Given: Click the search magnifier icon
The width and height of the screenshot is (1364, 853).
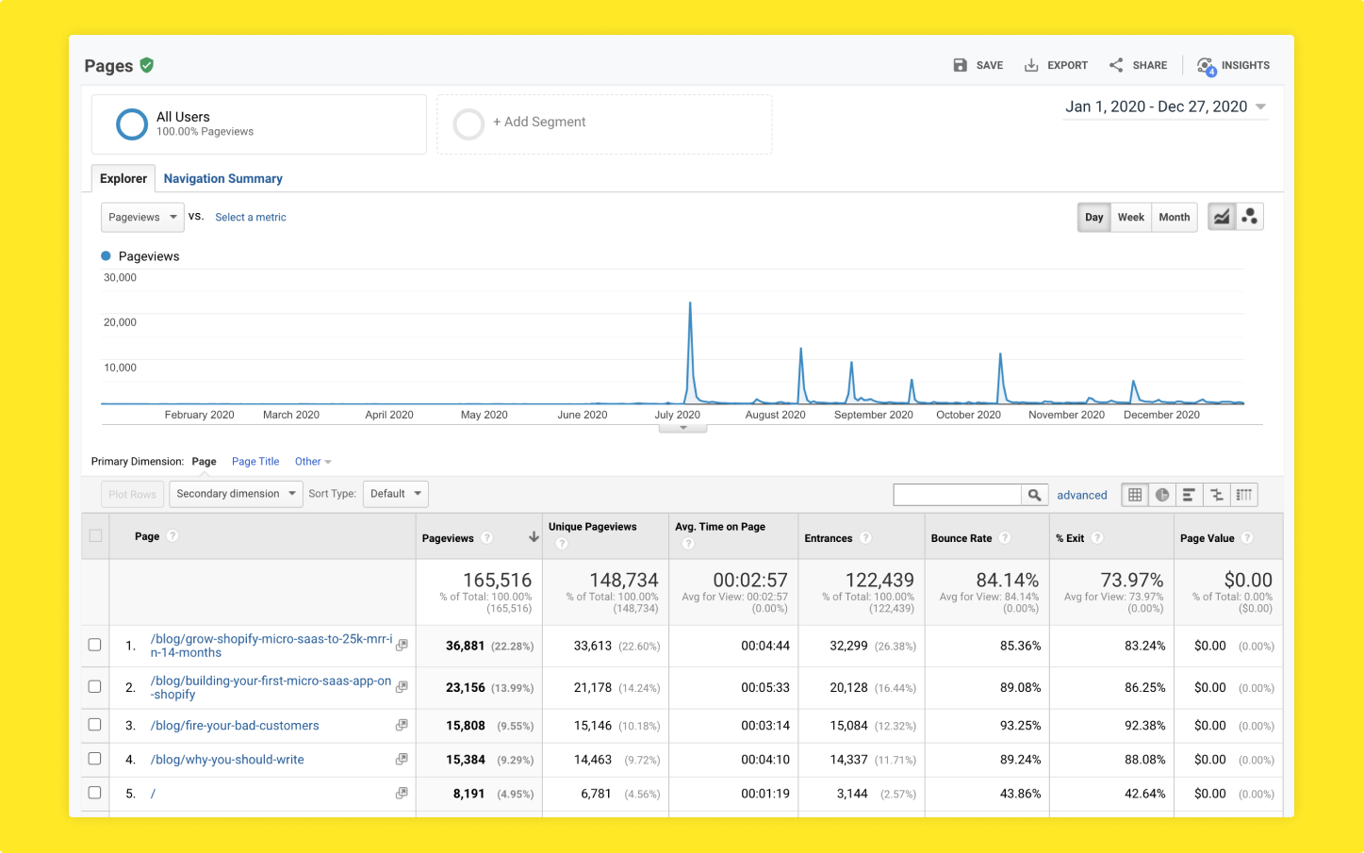Looking at the screenshot, I should tap(1035, 495).
